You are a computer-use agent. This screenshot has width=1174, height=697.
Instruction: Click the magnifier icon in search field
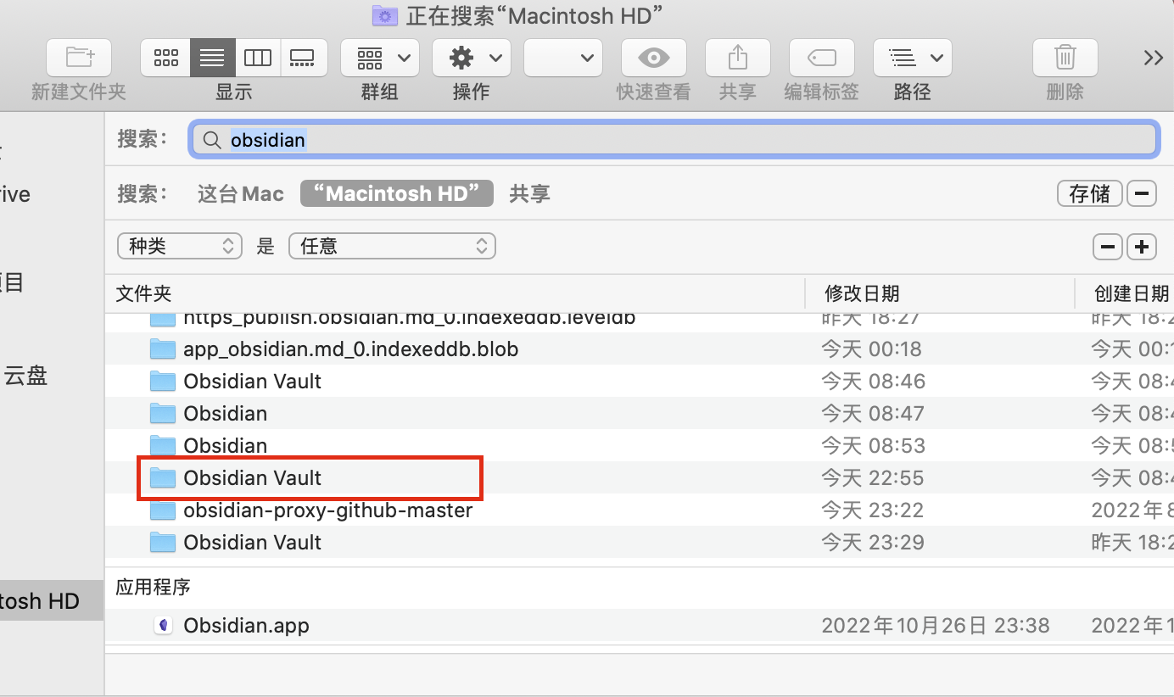[214, 140]
